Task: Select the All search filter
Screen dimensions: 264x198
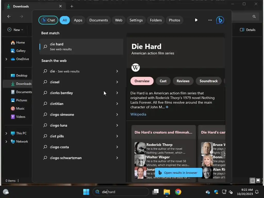Action: click(x=65, y=20)
